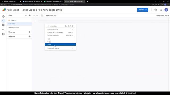170x95 pixels.
Task: Undo the last edit in toolbar
Action: tap(34, 16)
